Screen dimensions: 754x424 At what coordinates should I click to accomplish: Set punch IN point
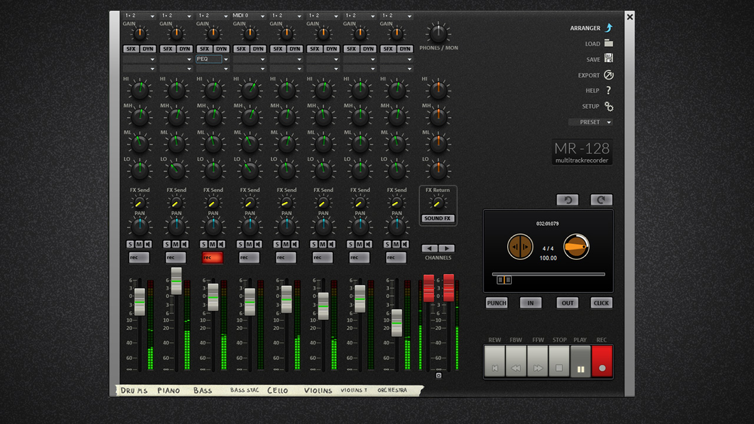tap(531, 303)
